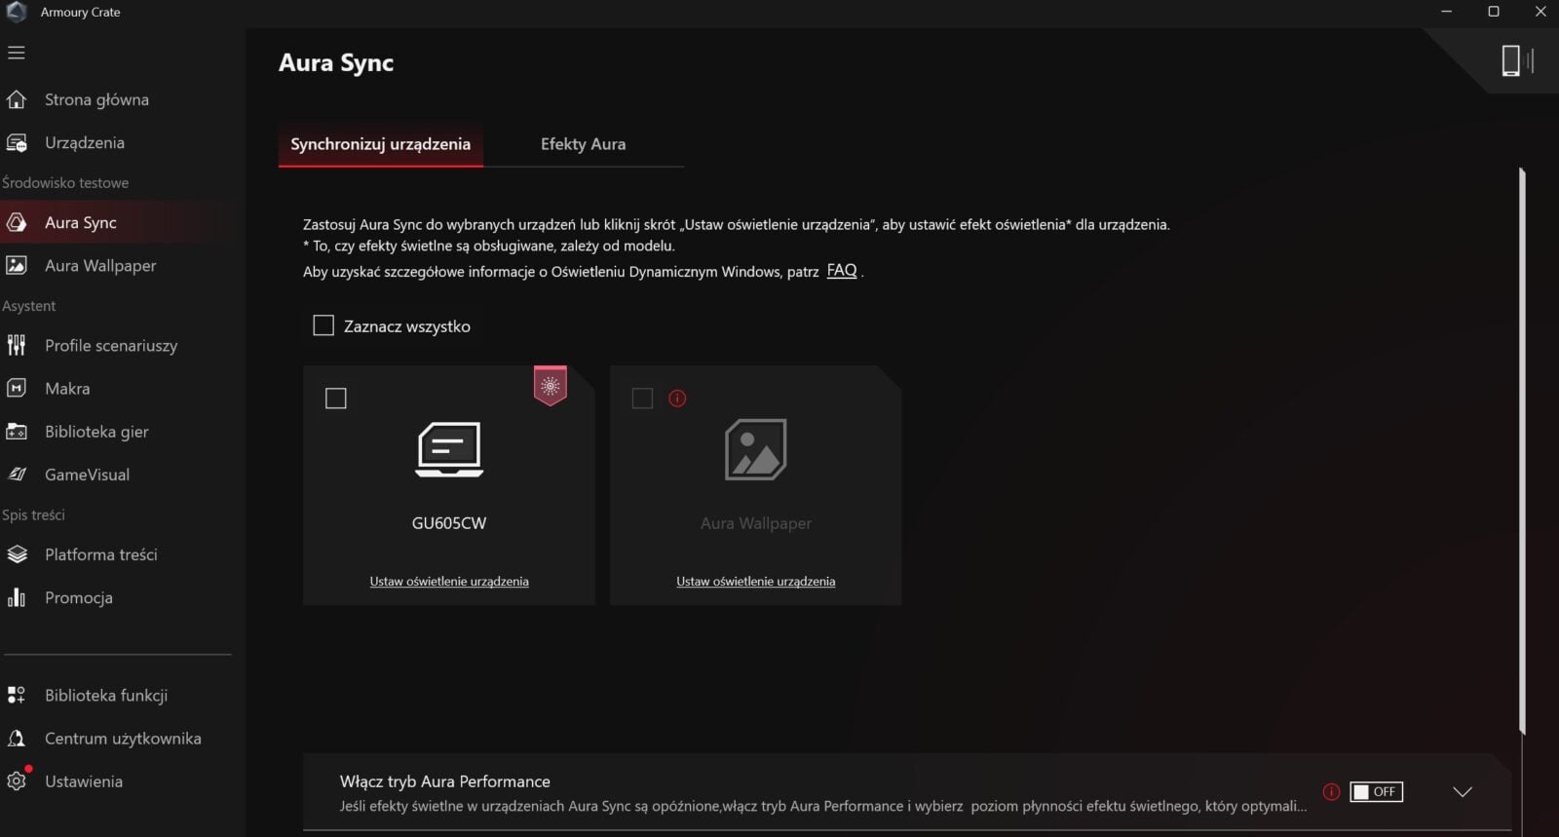This screenshot has width=1559, height=837.
Task: Open Aura Wallpaper in the sidebar
Action: click(x=100, y=265)
